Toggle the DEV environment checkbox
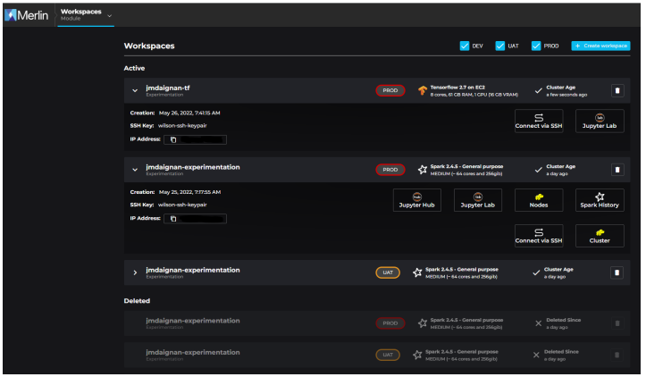This screenshot has height=377, width=646. point(465,46)
